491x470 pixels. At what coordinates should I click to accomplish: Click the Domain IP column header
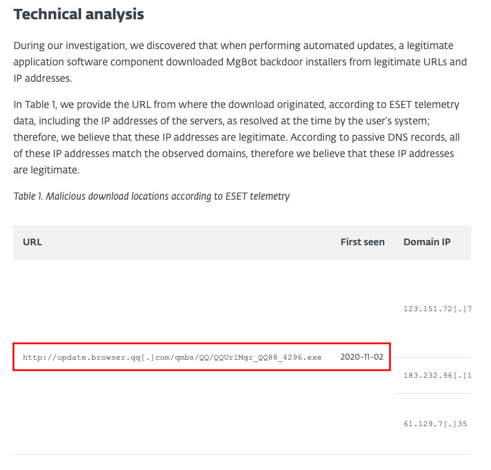coord(427,242)
